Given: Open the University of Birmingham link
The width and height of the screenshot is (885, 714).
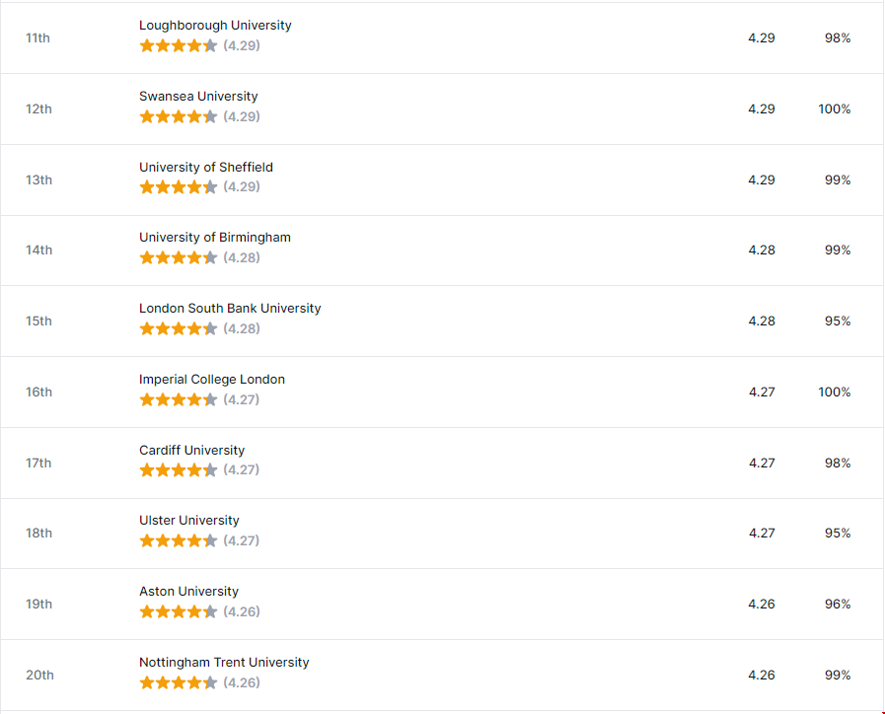Looking at the screenshot, I should 215,238.
